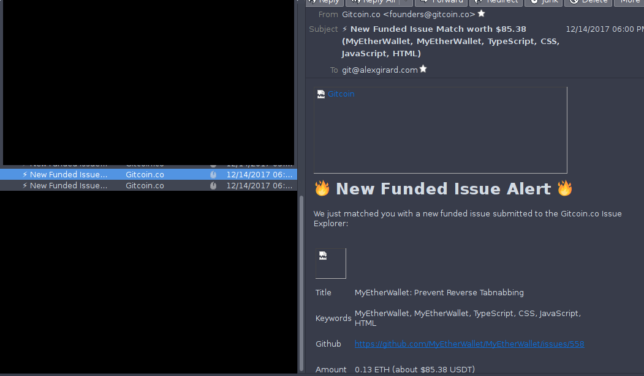Image resolution: width=644 pixels, height=376 pixels.
Task: Toggle read status on the bottom Gitcoin message
Action: pyautogui.click(x=213, y=185)
